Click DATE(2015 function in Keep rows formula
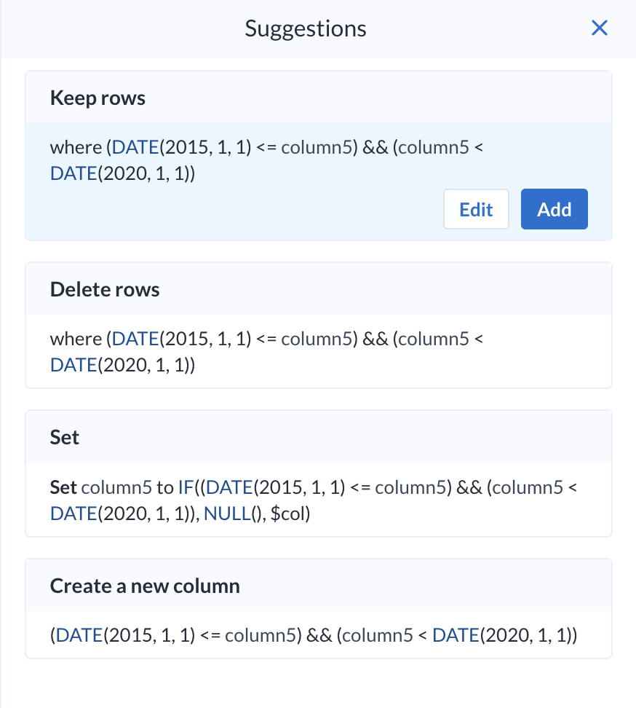 click(x=135, y=147)
